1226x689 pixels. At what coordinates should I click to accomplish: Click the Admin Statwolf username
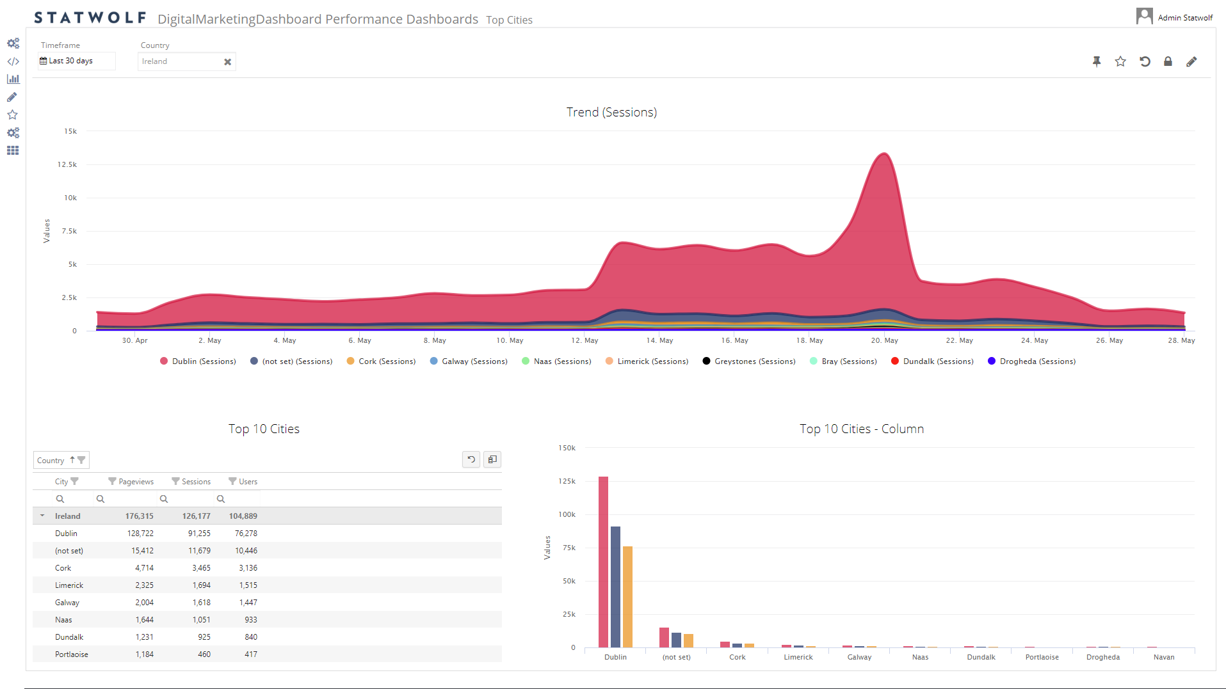coord(1185,18)
